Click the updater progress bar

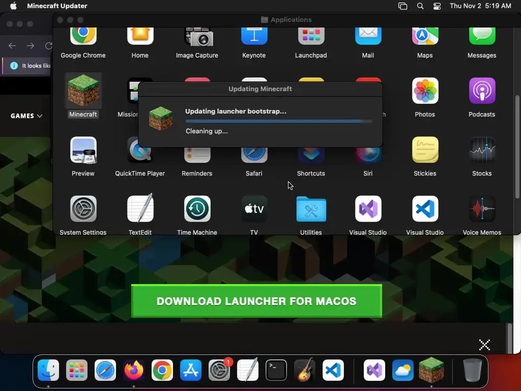[x=279, y=121]
